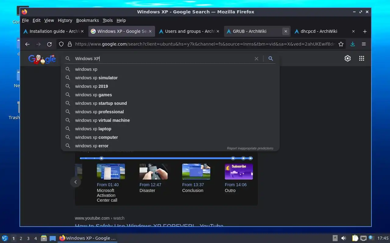The image size is (390, 243).
Task: Open site info via the padlock icon
Action: pyautogui.click(x=69, y=44)
